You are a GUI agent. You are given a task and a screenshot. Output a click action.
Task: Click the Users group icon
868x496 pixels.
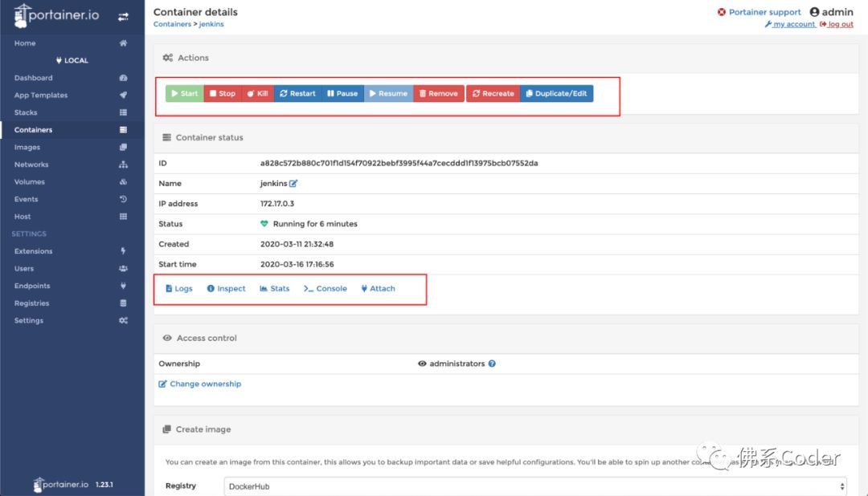pos(123,268)
